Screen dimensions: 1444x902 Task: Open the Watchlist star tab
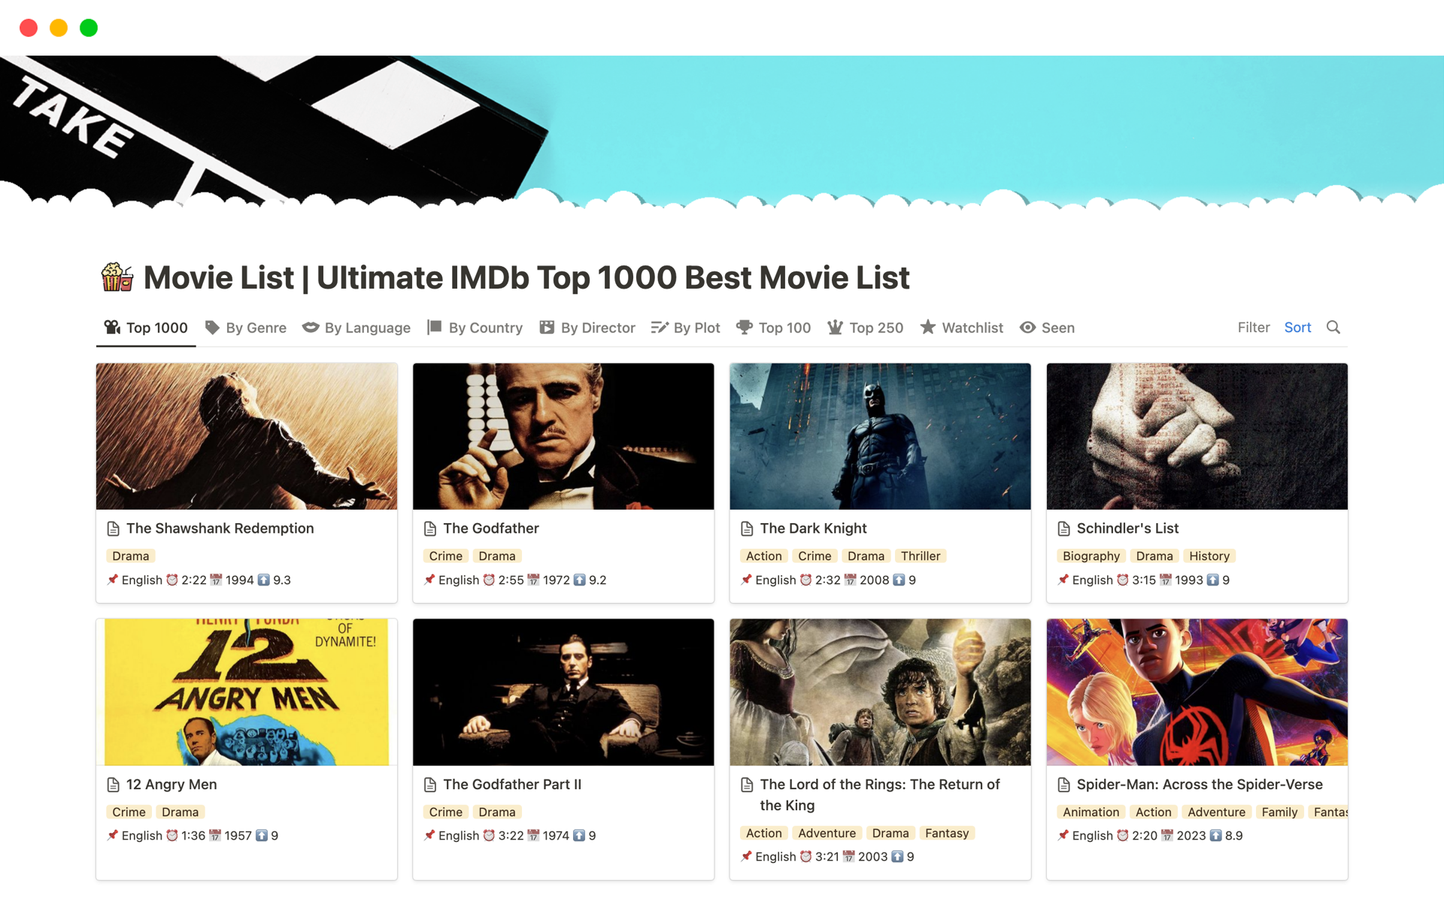tap(962, 328)
